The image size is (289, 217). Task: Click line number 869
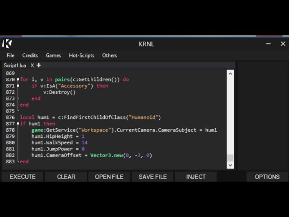10,73
